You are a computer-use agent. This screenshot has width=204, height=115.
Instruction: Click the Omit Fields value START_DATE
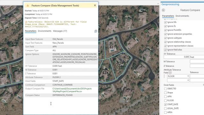58,81
